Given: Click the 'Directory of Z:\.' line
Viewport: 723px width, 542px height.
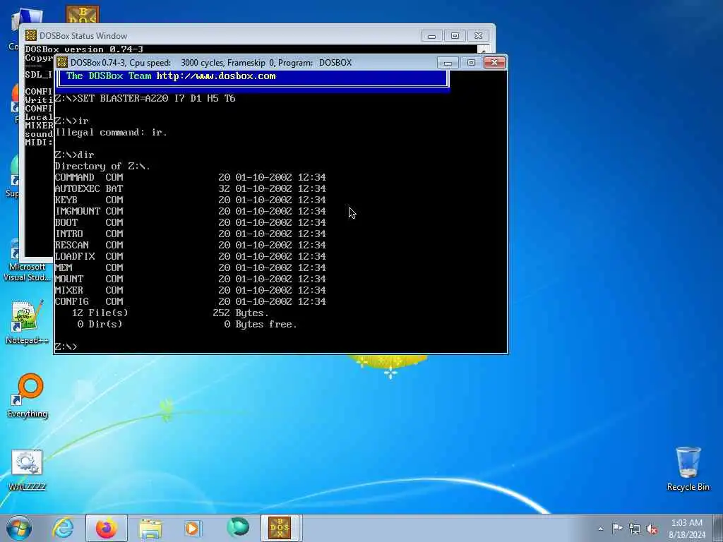Looking at the screenshot, I should click(102, 166).
